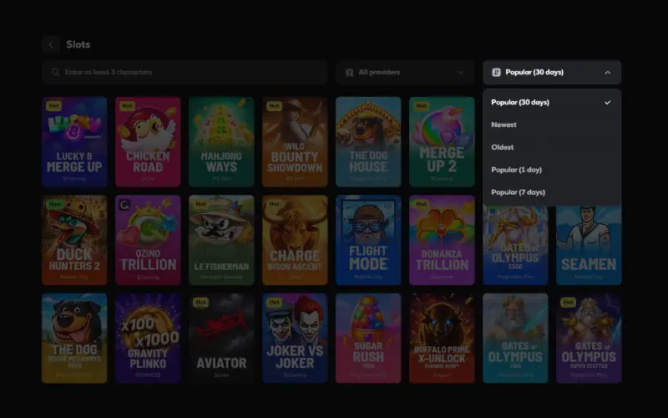
Task: Open Gates of Olympus 2500 game card
Action: pyautogui.click(x=515, y=246)
